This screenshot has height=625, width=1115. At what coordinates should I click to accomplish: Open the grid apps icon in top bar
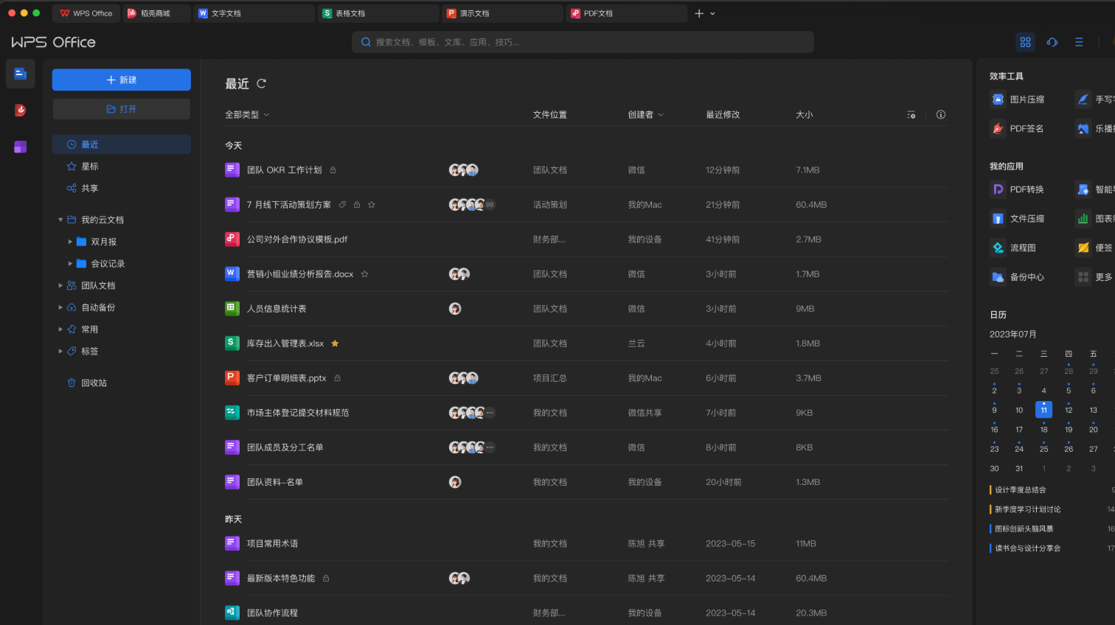click(x=1026, y=42)
